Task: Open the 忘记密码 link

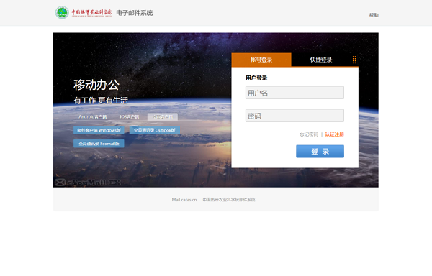Action: (x=309, y=134)
